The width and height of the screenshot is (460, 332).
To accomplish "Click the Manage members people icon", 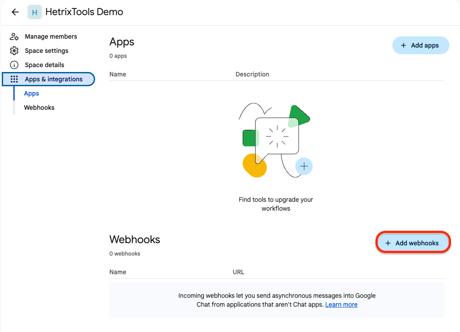I will 14,36.
